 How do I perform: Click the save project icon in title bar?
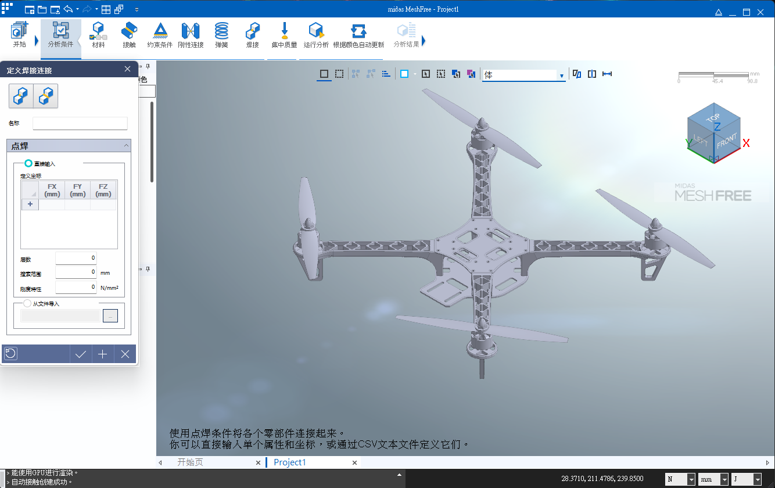coord(55,10)
